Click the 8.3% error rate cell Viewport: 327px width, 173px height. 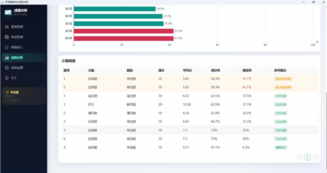246,147
